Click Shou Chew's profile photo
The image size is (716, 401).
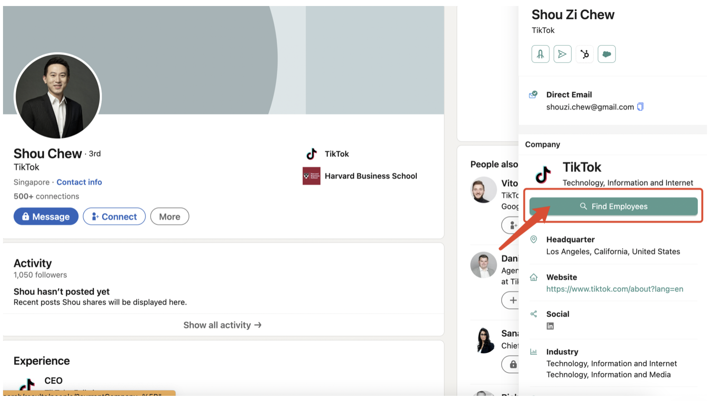click(58, 96)
